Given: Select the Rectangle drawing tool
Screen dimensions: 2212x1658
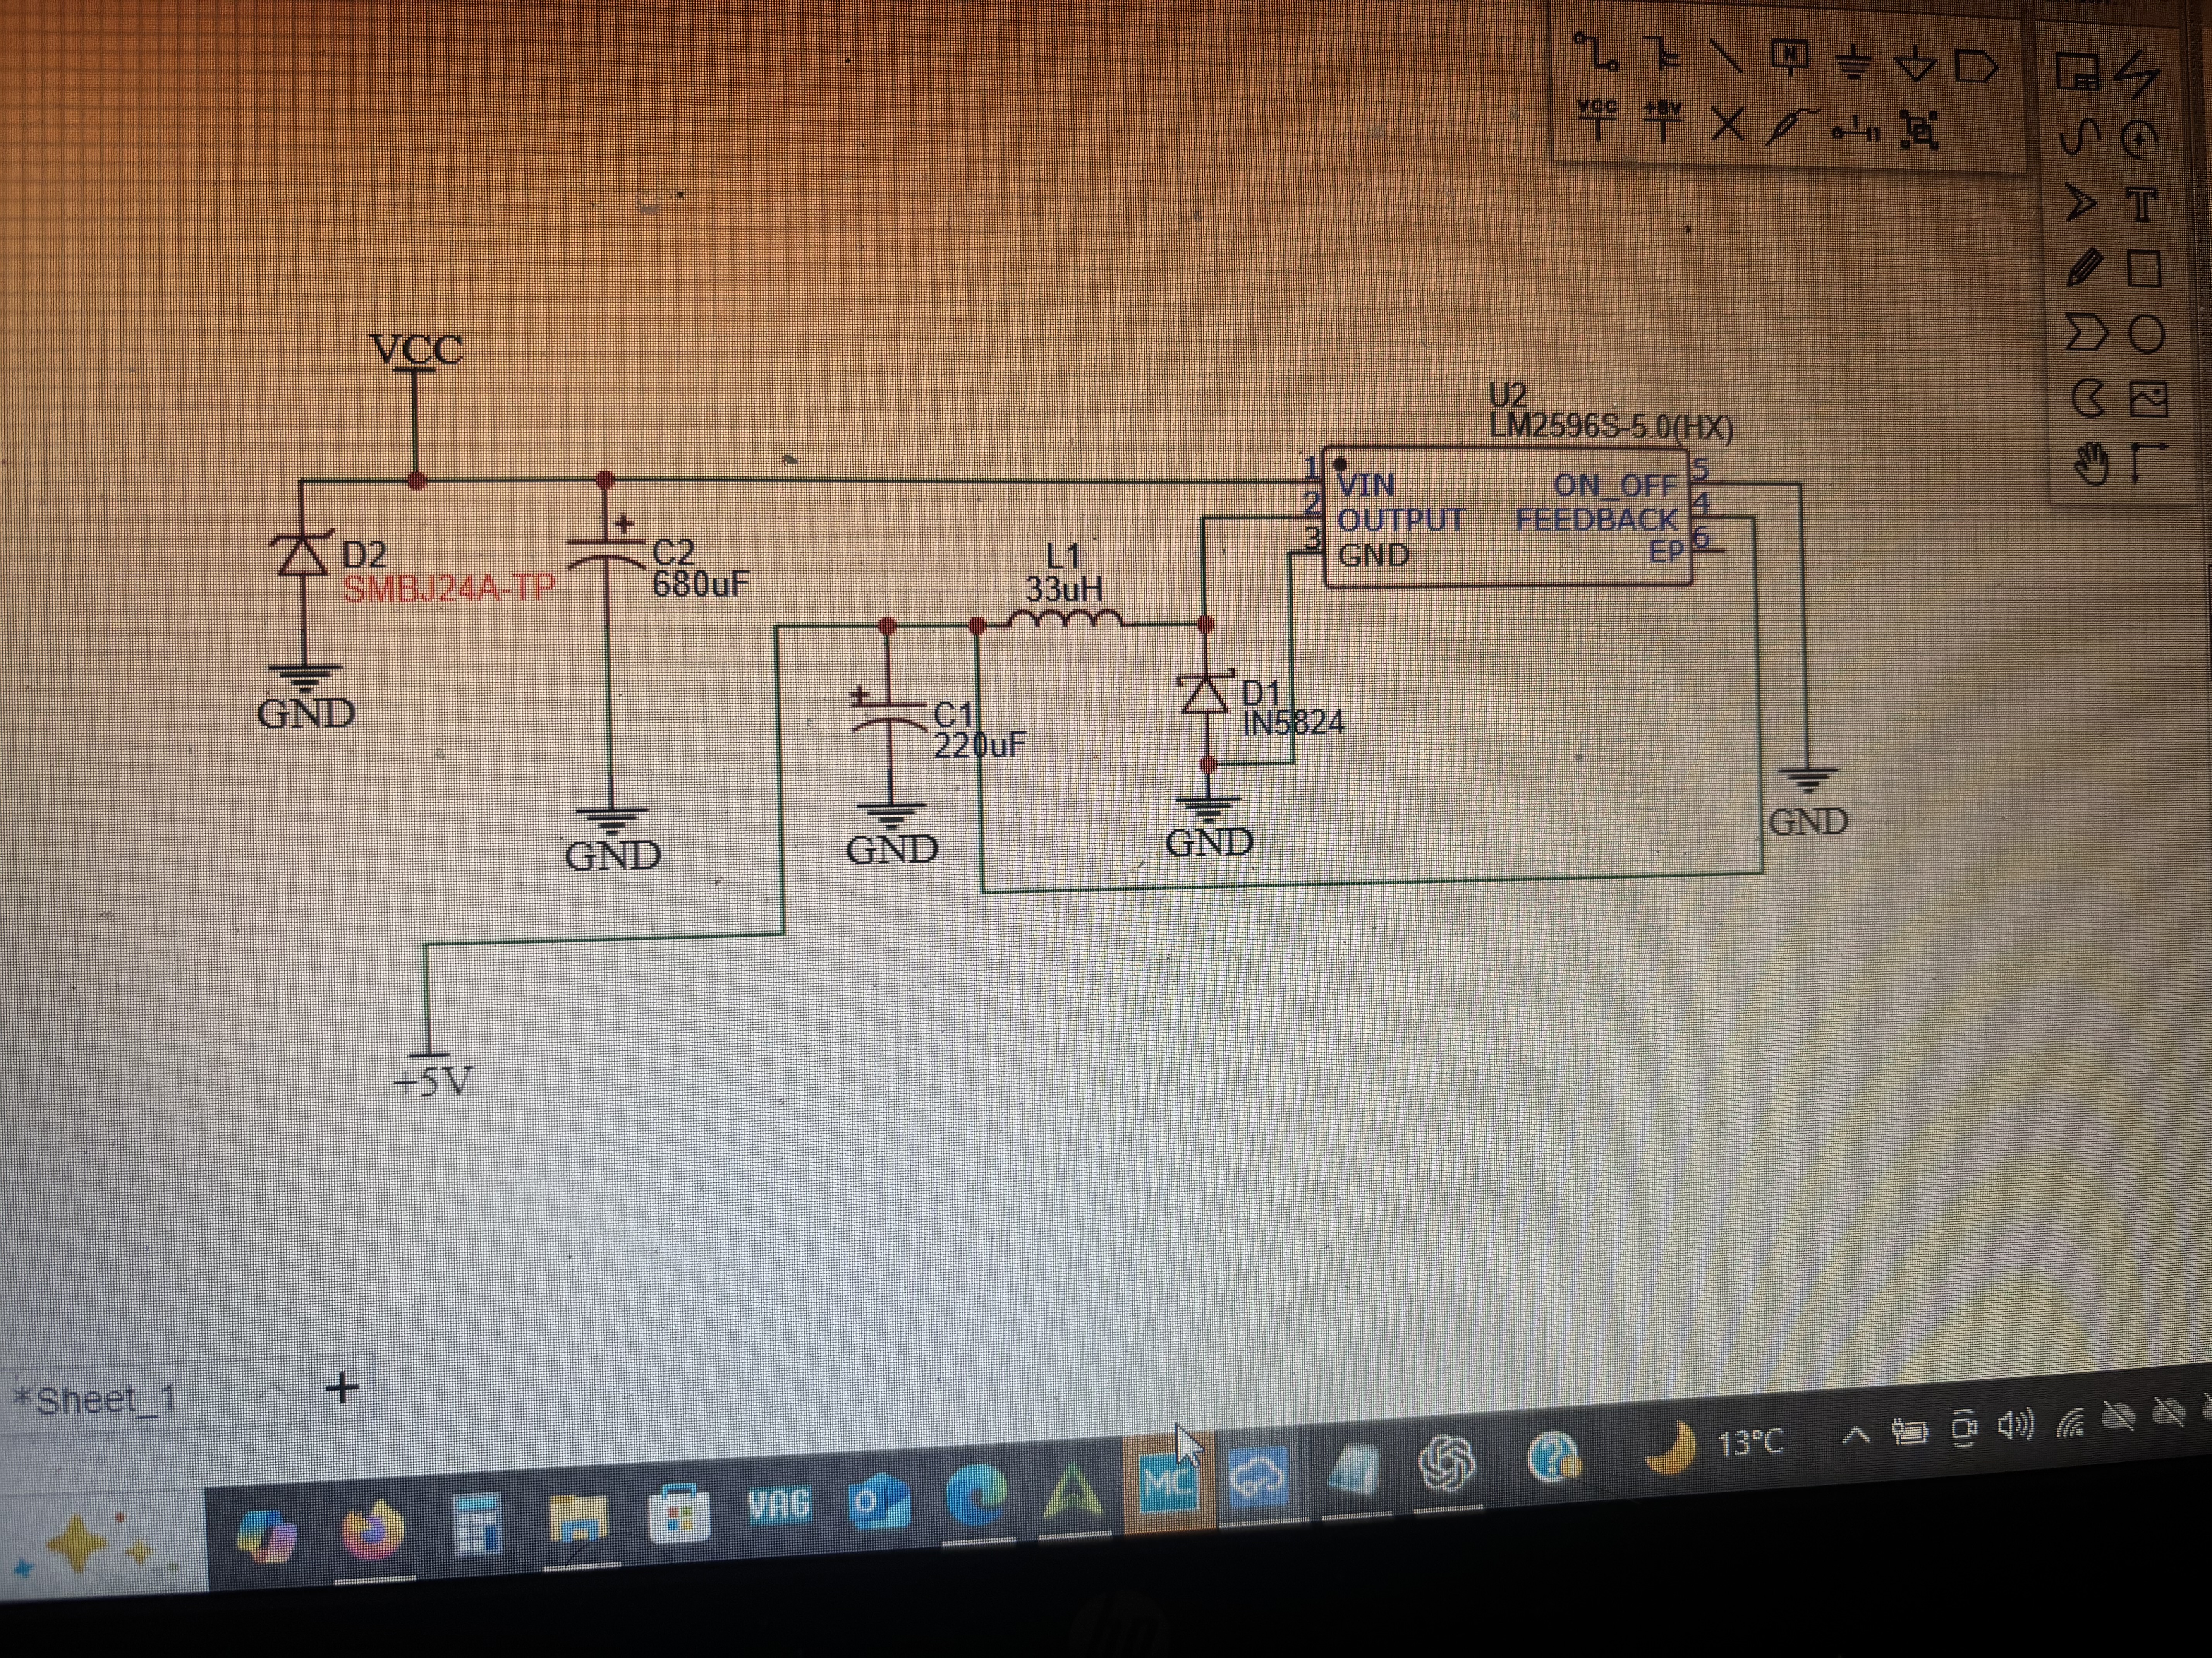Looking at the screenshot, I should (x=2144, y=270).
